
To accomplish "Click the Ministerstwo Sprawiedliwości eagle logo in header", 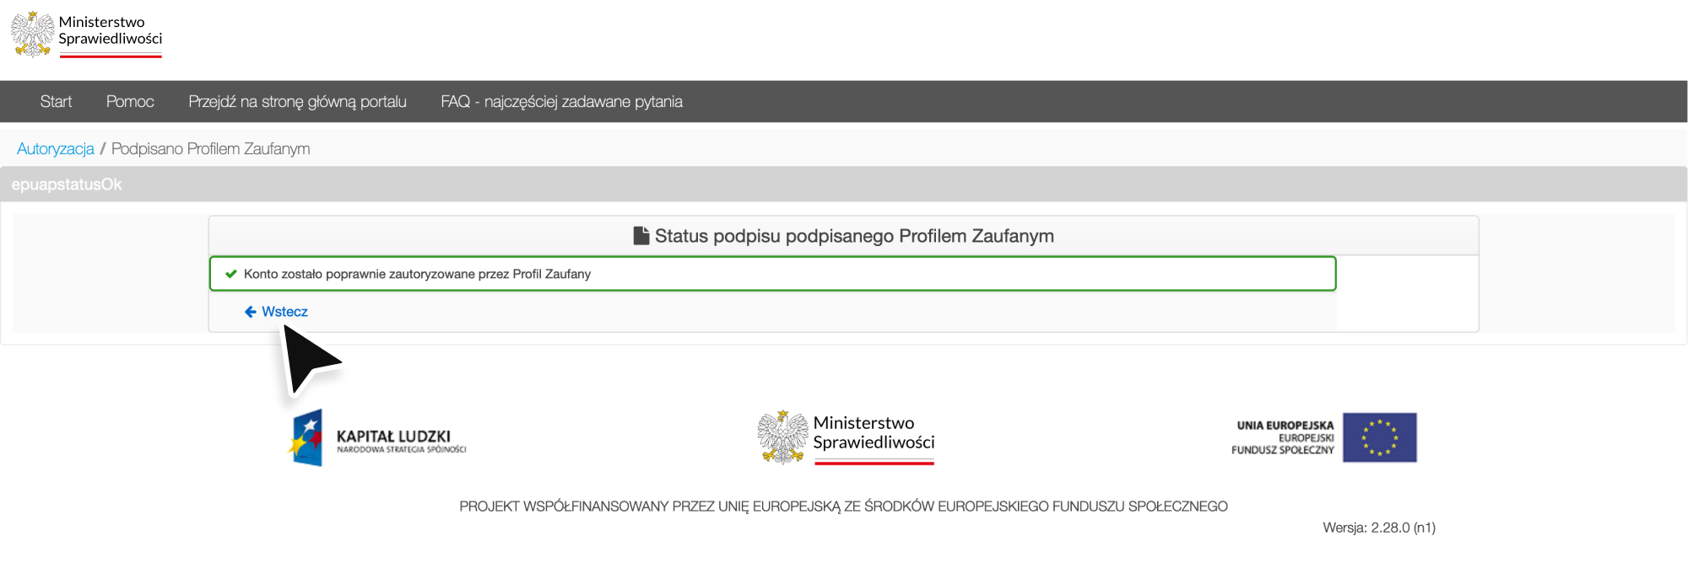I will click(32, 35).
